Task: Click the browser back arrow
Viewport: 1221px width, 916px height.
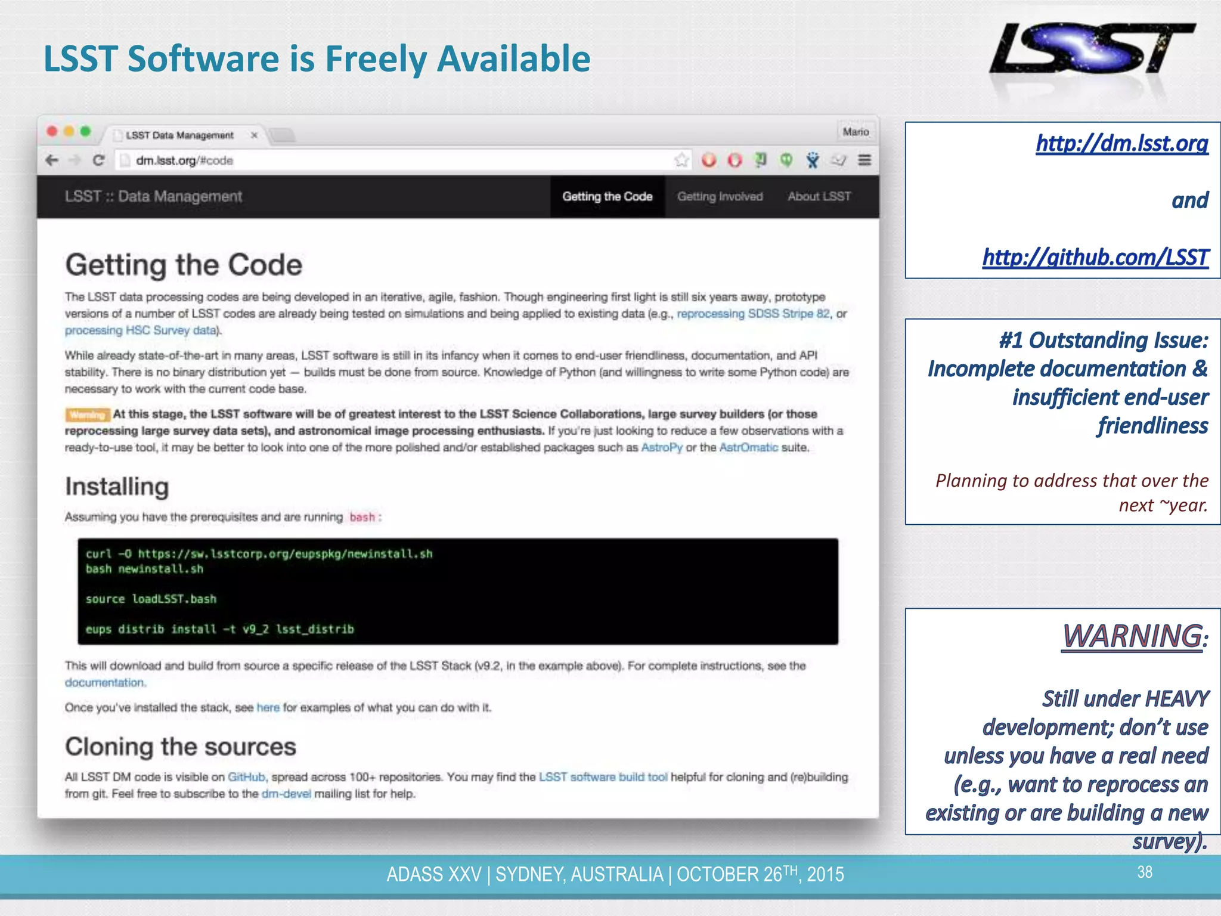Action: (x=52, y=160)
